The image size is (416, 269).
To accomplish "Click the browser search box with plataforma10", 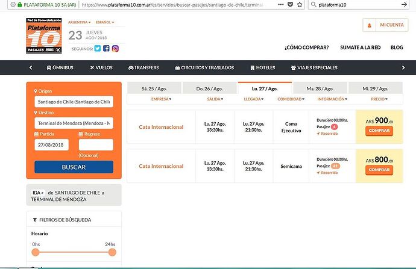I will pos(358,5).
